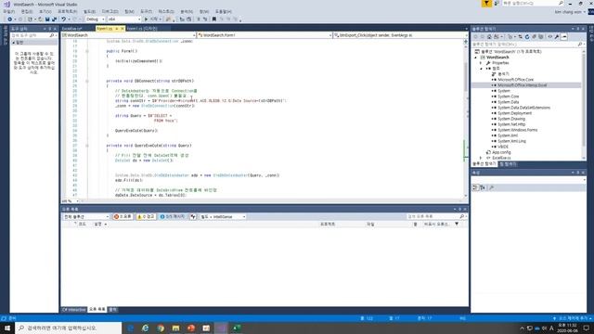Select the VBIDE reference
This screenshot has width=594, height=334.
503,147
